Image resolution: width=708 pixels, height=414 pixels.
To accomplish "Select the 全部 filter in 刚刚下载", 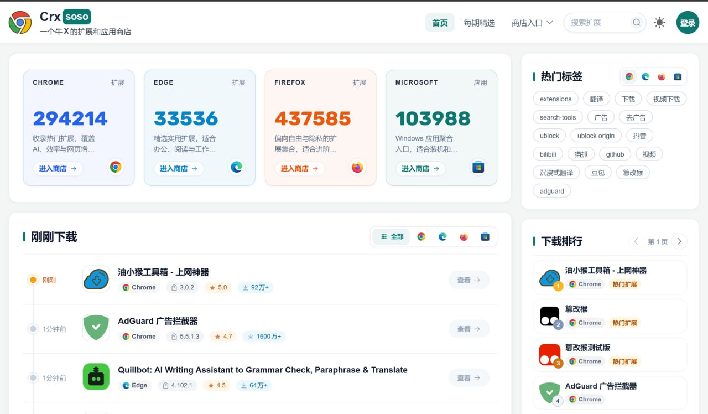I will point(392,237).
